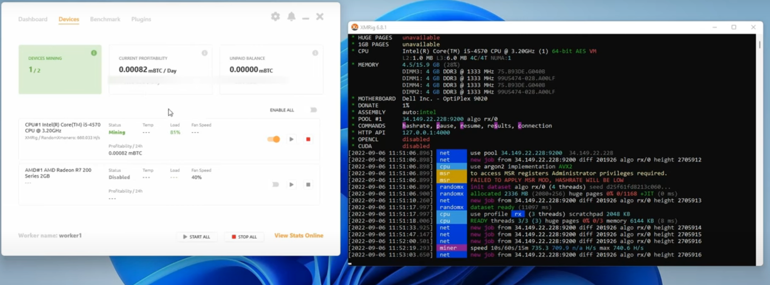Click info icon on Unpaid Balance card
This screenshot has height=285, width=770.
315,53
